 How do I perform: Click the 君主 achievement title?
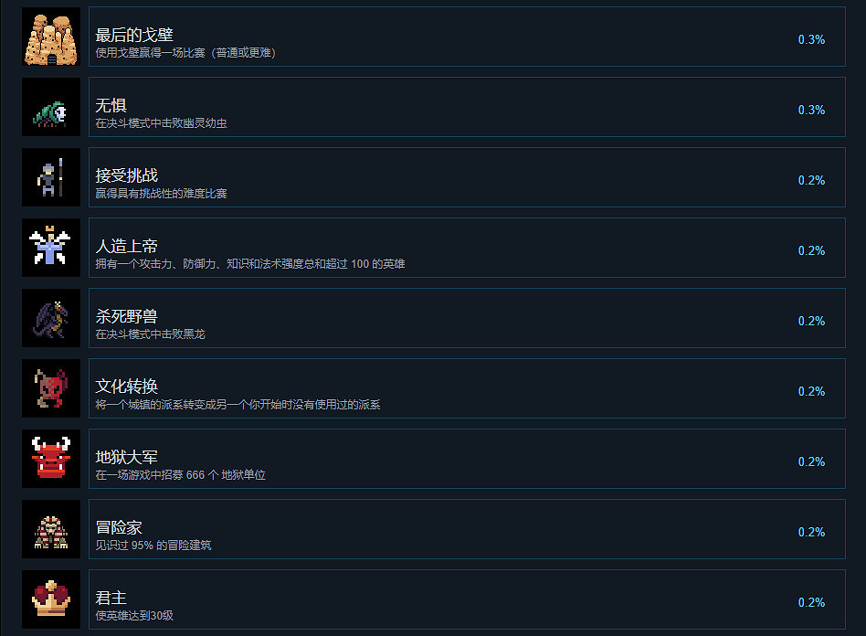click(x=111, y=598)
